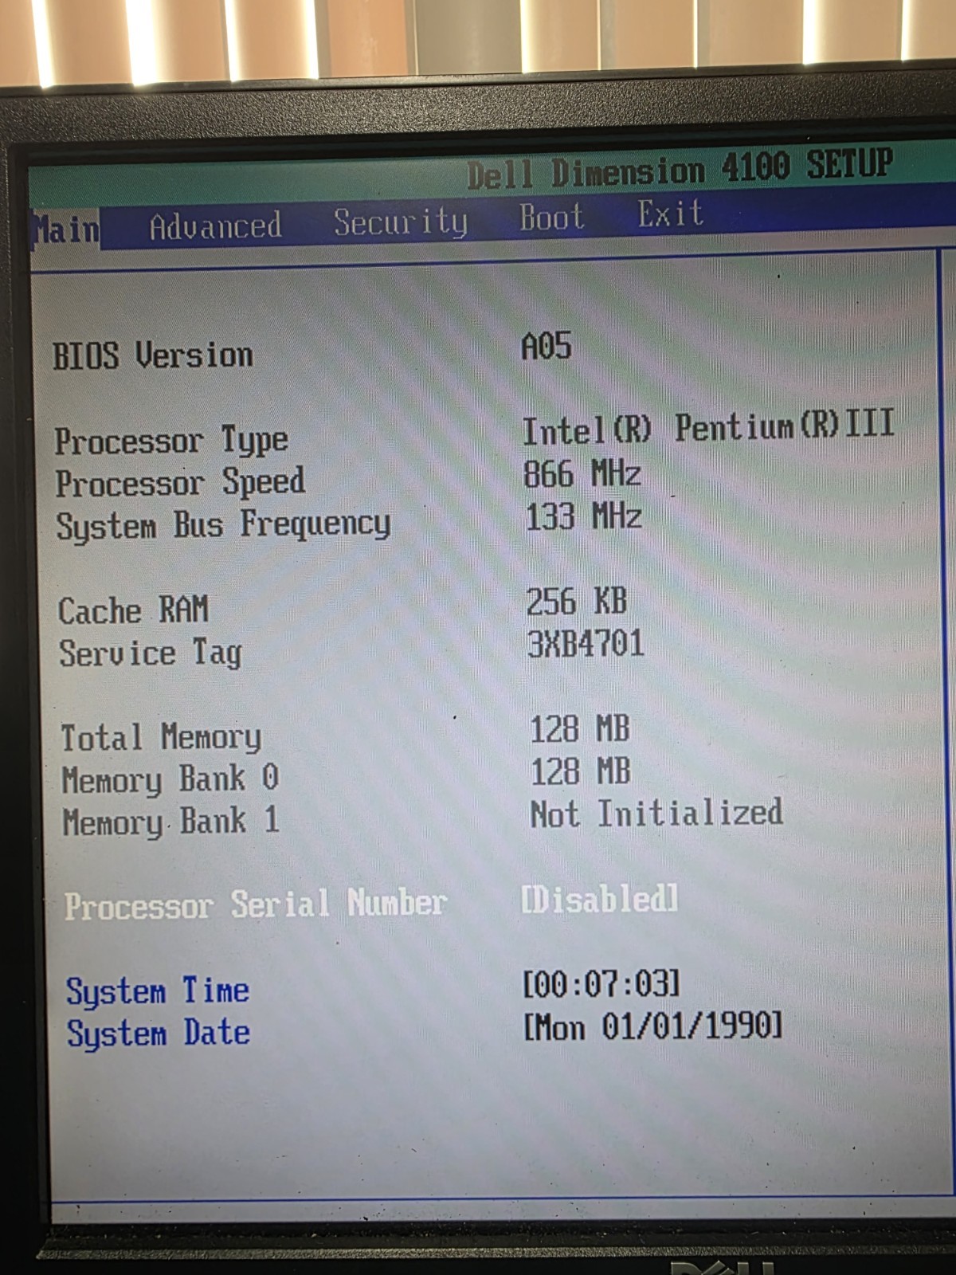This screenshot has height=1275, width=956.
Task: Click the Cache RAM label
Action: [133, 610]
